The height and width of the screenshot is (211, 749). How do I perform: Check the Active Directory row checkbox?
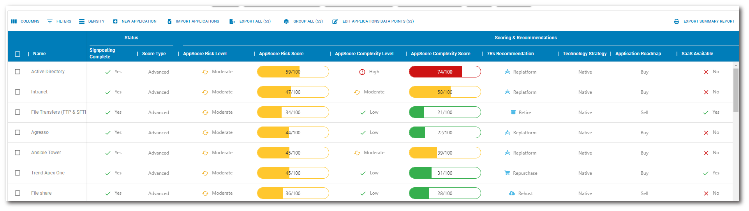click(x=18, y=72)
